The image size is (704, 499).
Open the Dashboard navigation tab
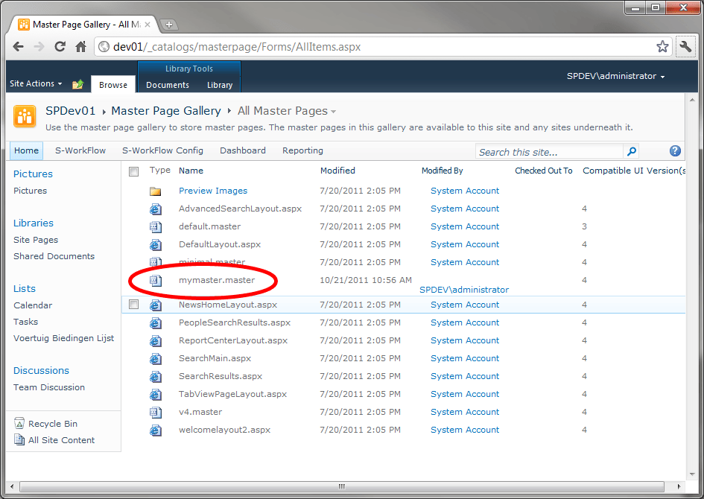243,150
